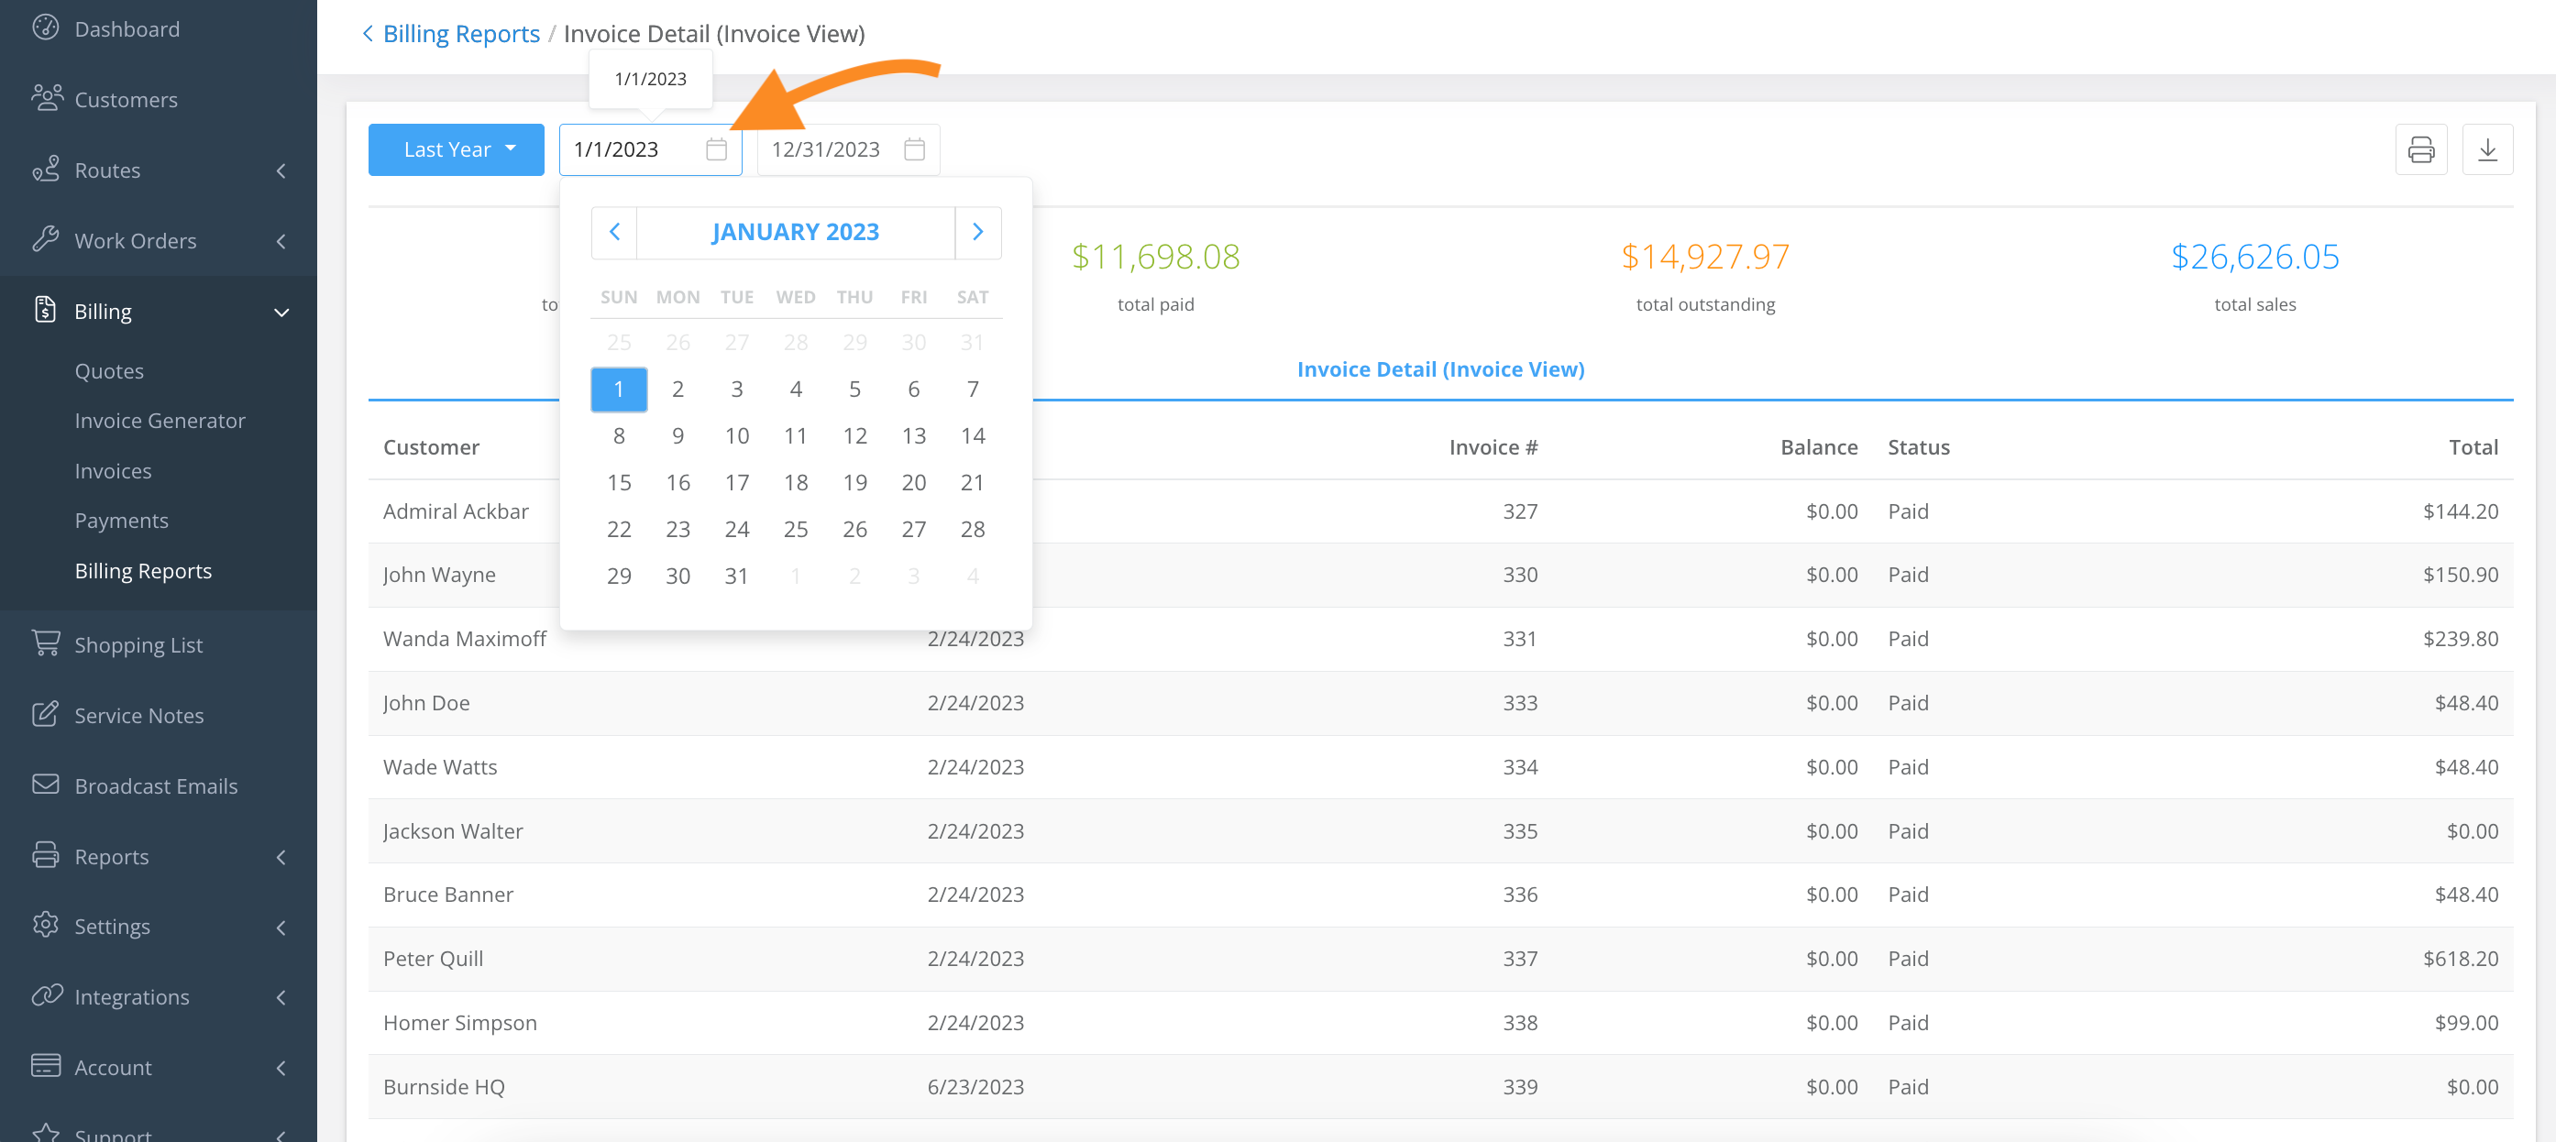
Task: Open the Dashboard menu item
Action: 127,28
